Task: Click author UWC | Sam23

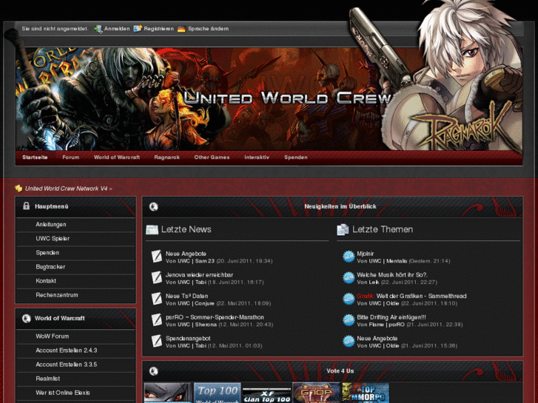Action: pos(196,261)
